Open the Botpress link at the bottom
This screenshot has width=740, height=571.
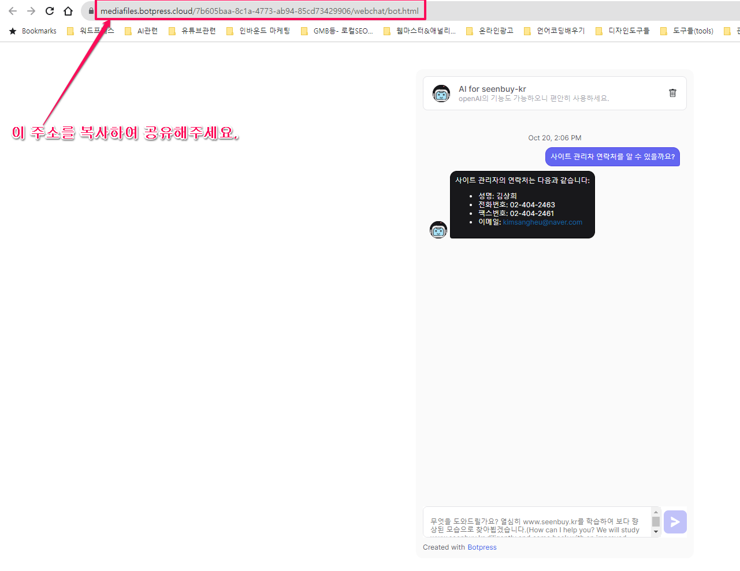tap(482, 547)
